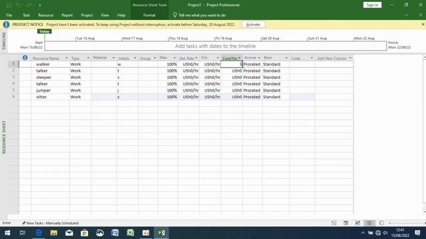Open the Group column filter dropdown

pyautogui.click(x=155, y=58)
